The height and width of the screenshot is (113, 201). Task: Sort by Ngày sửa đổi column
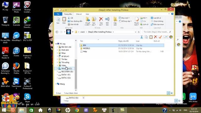click(123, 41)
